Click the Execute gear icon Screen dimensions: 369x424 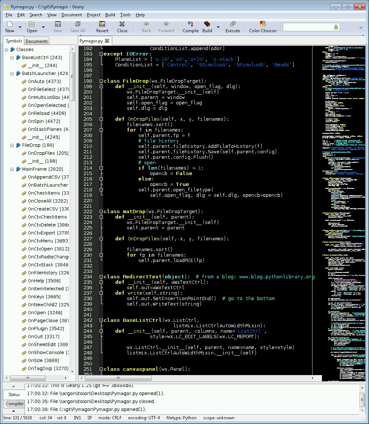coord(232,24)
